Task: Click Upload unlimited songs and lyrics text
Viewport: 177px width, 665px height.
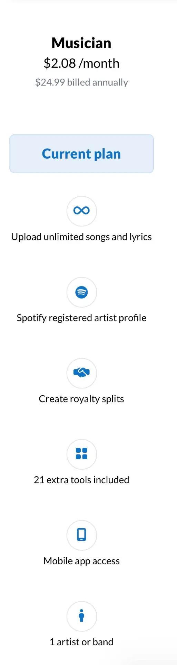Action: pyautogui.click(x=81, y=237)
